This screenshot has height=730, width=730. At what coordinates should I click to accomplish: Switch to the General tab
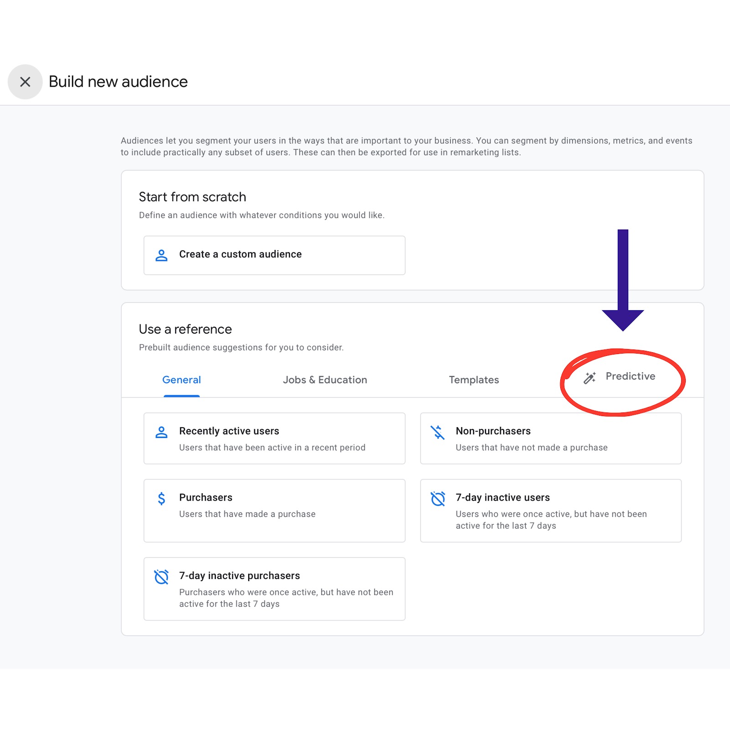pos(182,380)
